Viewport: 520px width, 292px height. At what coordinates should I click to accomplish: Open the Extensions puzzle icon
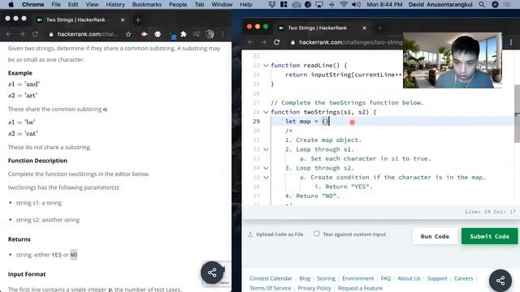point(184,34)
